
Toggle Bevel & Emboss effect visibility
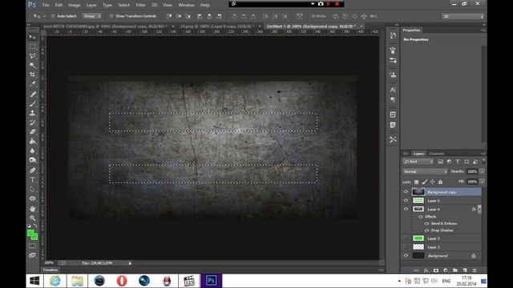pos(426,224)
